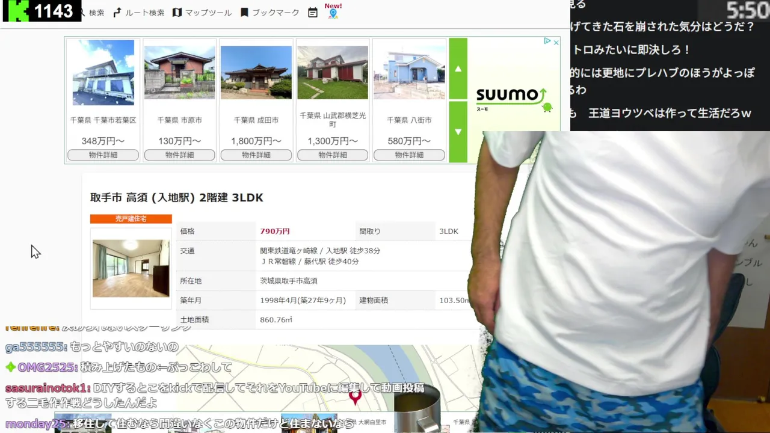Click the red map pin on the map

point(355,396)
